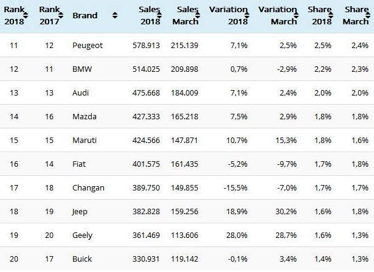The width and height of the screenshot is (374, 272).
Task: Select the Maruti row brand name
Action: [84, 140]
